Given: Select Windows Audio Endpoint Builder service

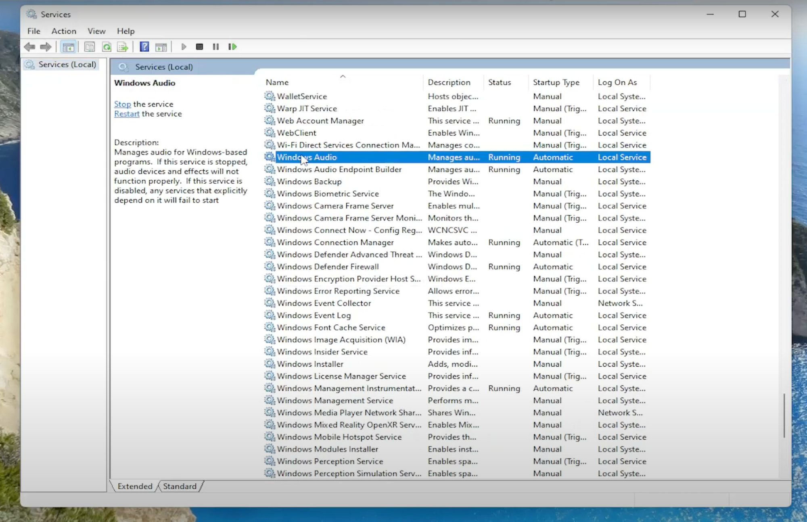Looking at the screenshot, I should click(339, 169).
